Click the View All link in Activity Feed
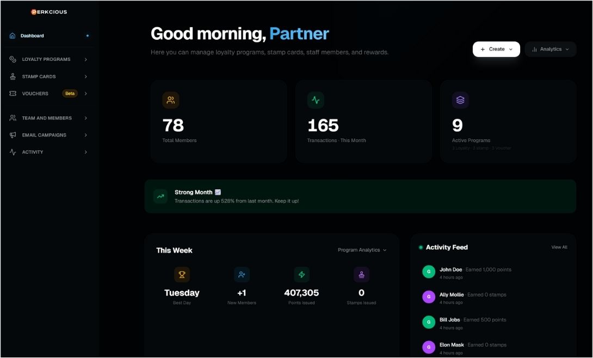Screen dimensions: 593x358 [559, 247]
